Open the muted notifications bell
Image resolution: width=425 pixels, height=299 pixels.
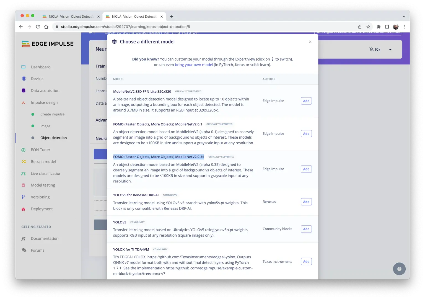point(371,50)
